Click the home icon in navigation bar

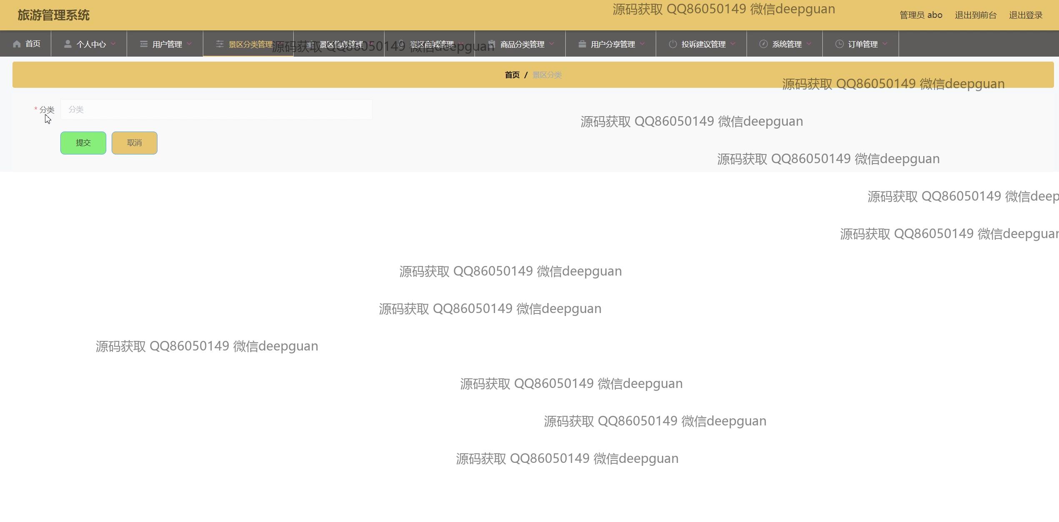point(17,44)
